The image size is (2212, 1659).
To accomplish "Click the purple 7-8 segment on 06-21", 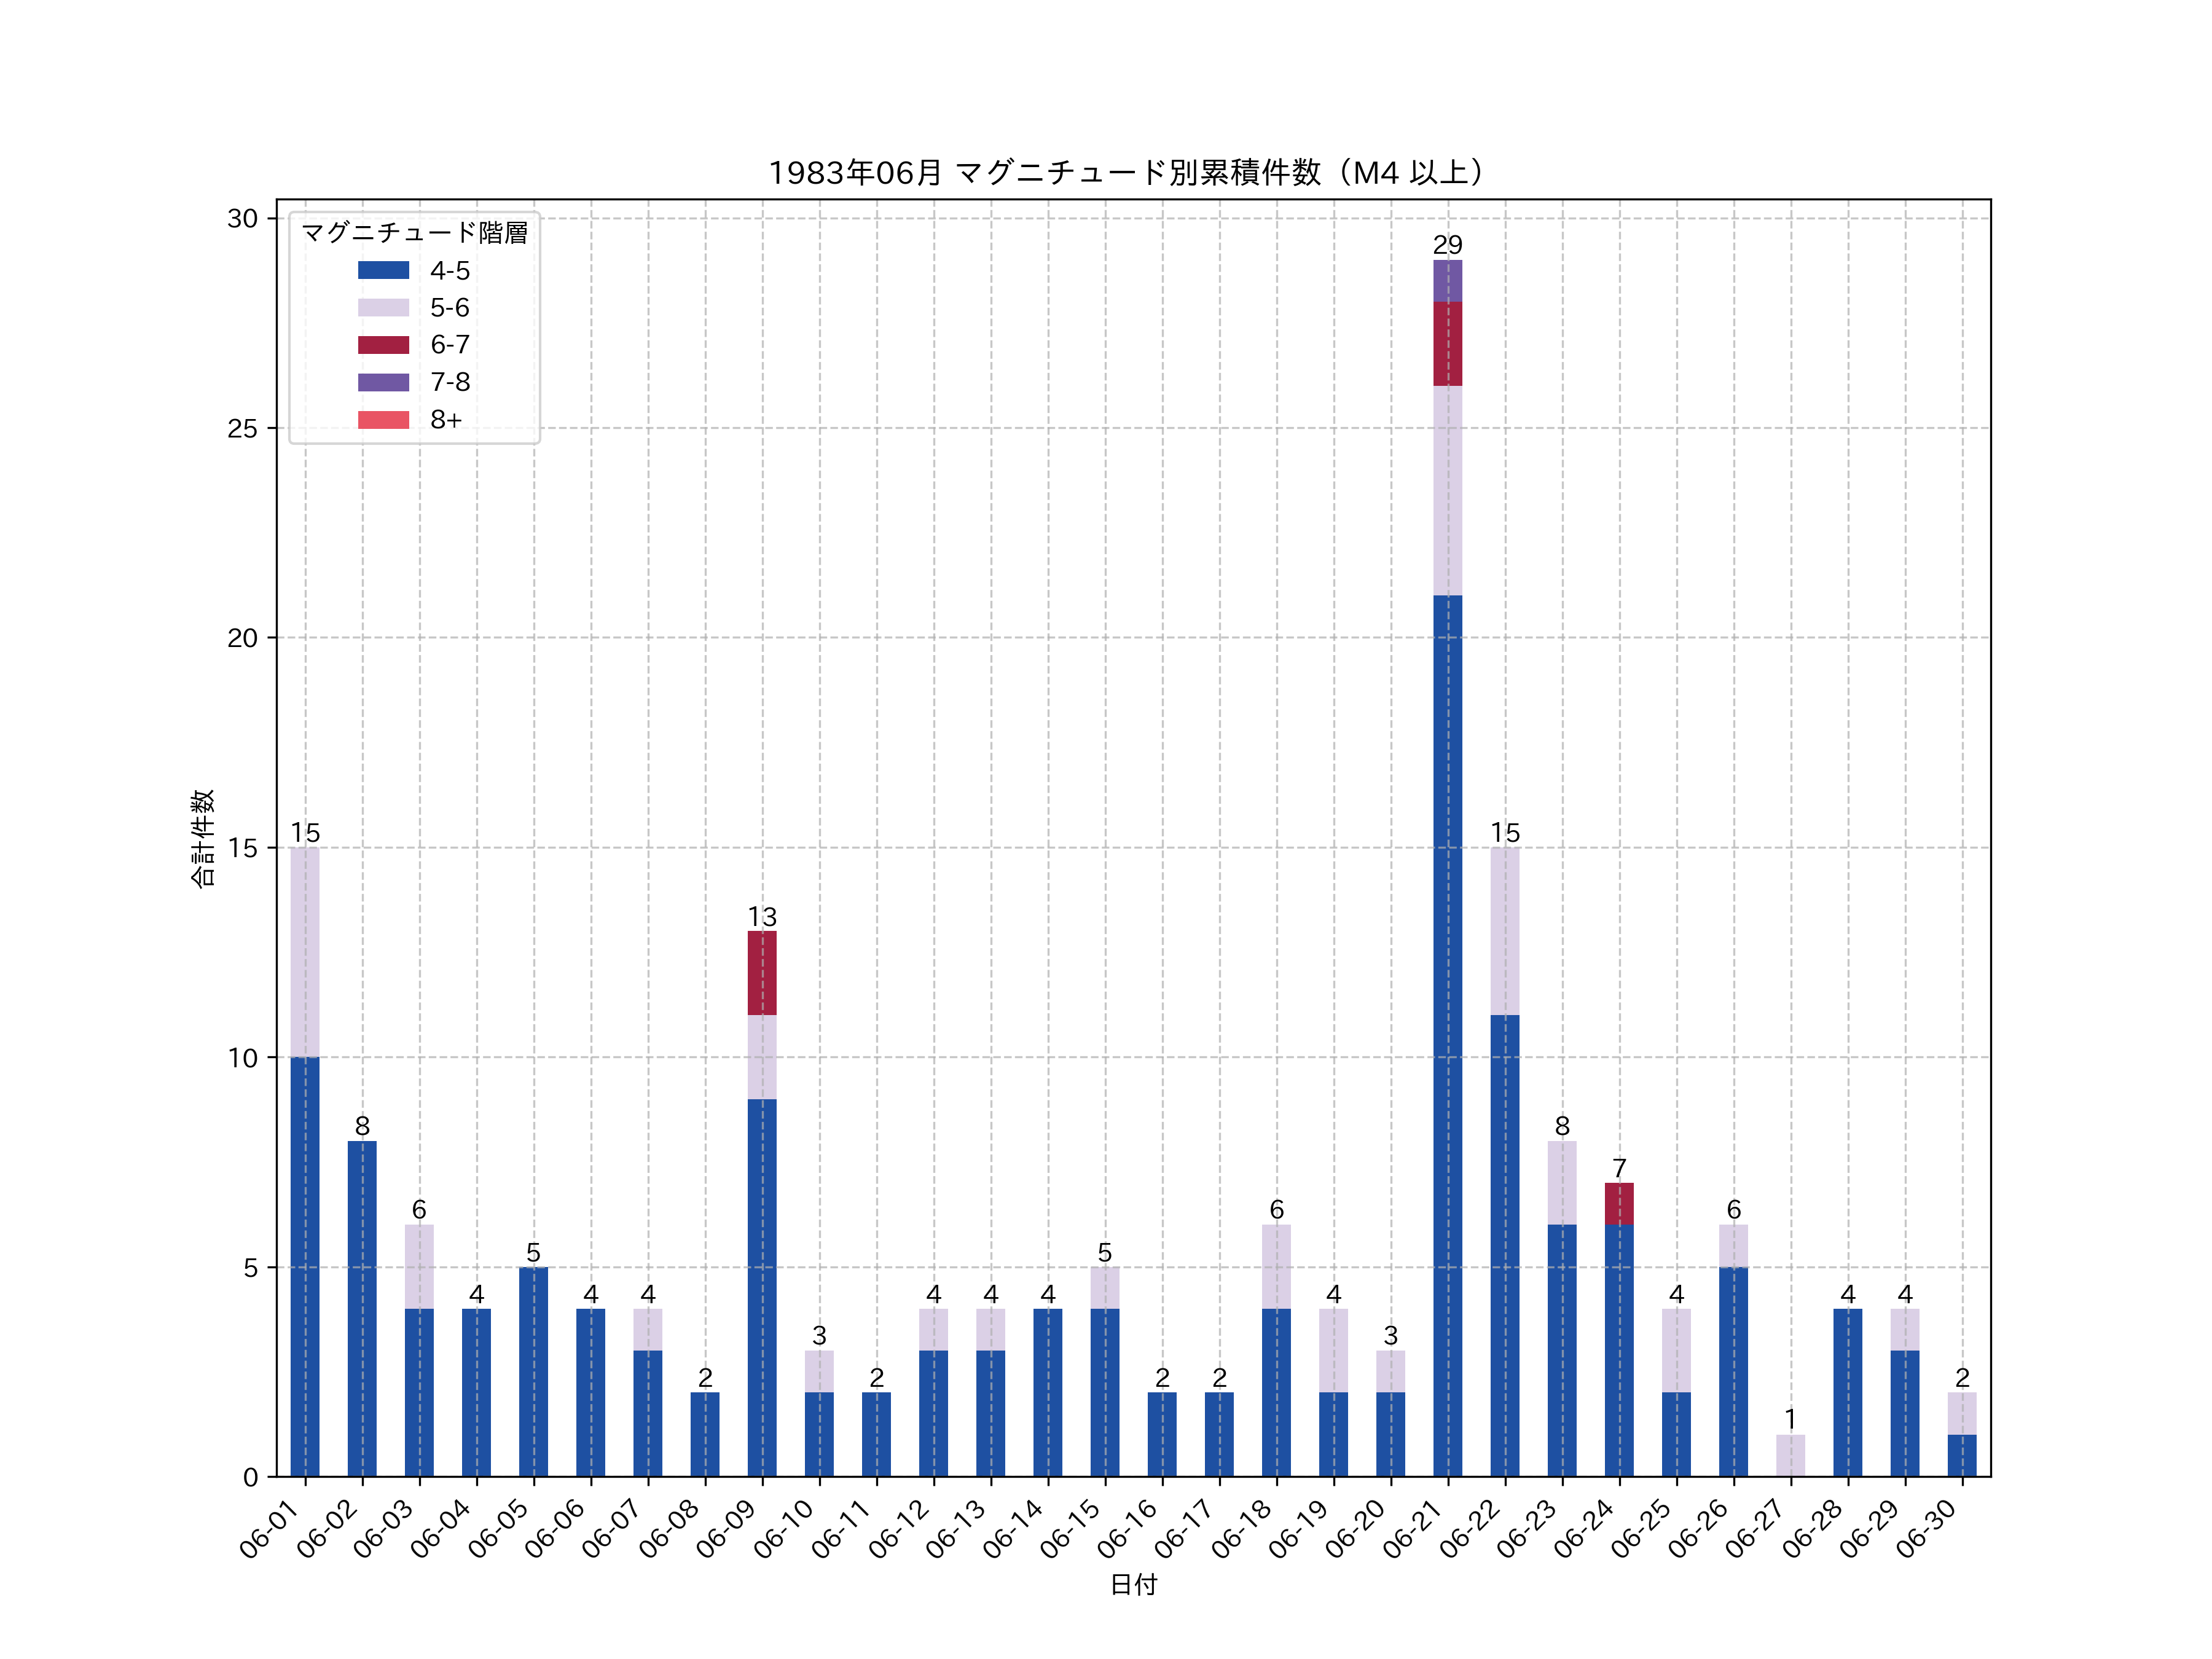I will pyautogui.click(x=1447, y=281).
